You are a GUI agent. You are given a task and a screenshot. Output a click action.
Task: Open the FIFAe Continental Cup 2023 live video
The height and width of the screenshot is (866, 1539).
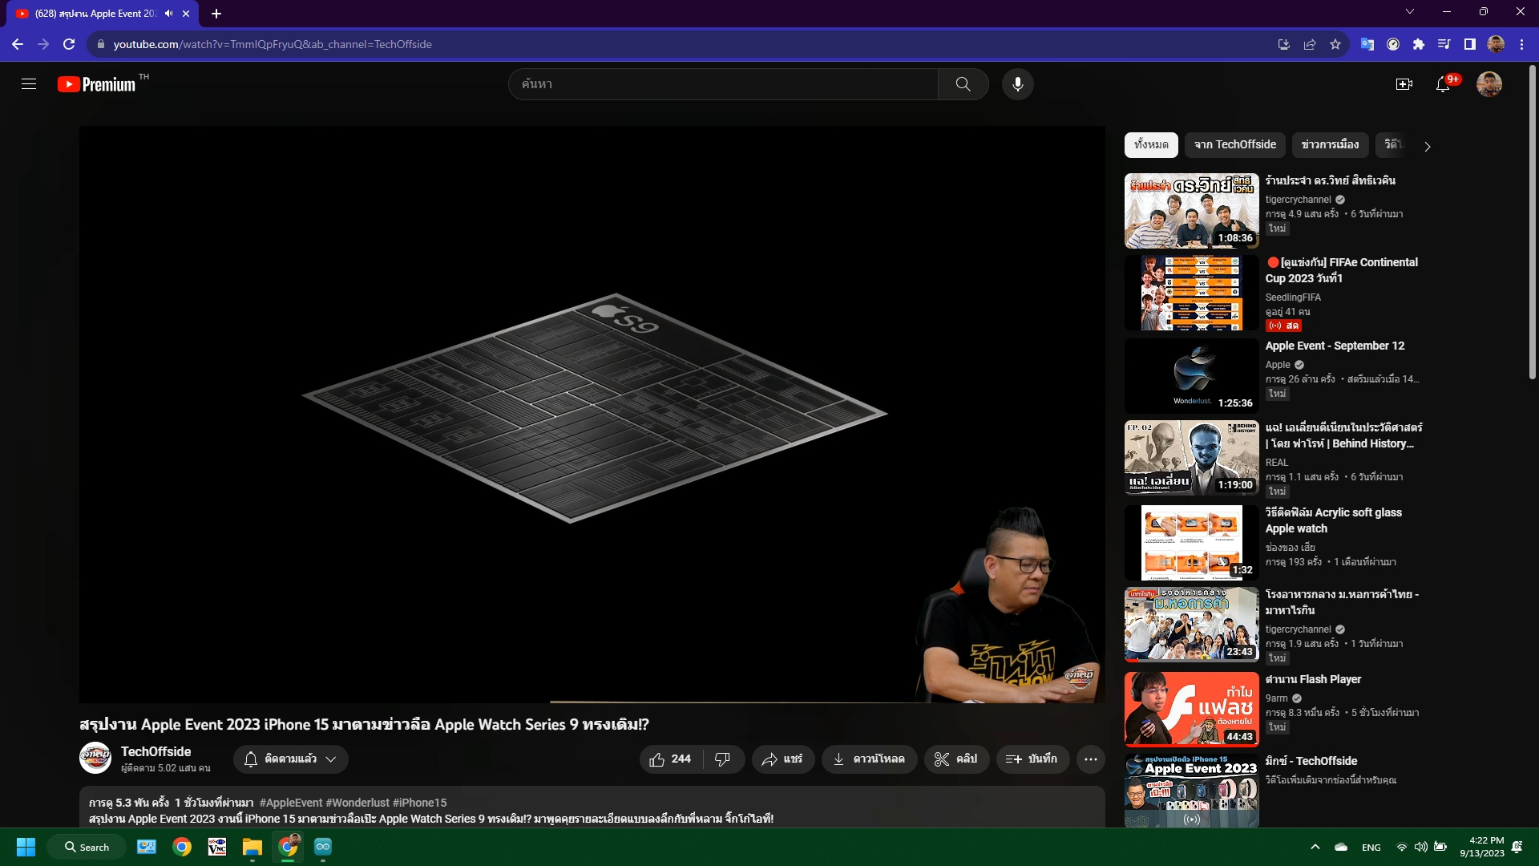pos(1191,293)
